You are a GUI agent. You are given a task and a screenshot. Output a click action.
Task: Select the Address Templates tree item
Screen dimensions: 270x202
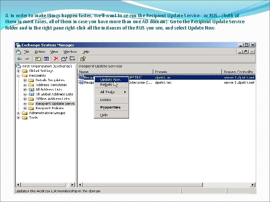point(51,85)
